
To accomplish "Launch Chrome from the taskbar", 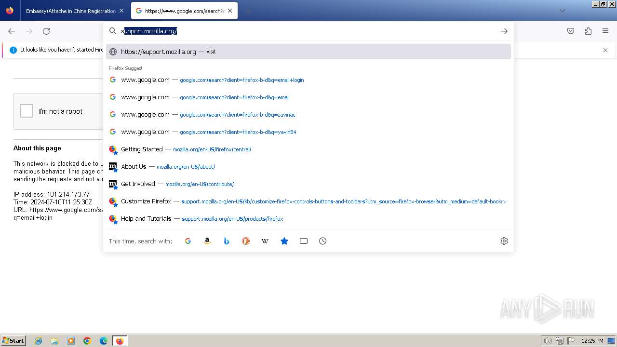I will 87,341.
